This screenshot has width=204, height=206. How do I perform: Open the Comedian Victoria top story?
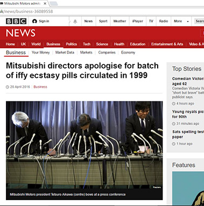[x=188, y=81]
